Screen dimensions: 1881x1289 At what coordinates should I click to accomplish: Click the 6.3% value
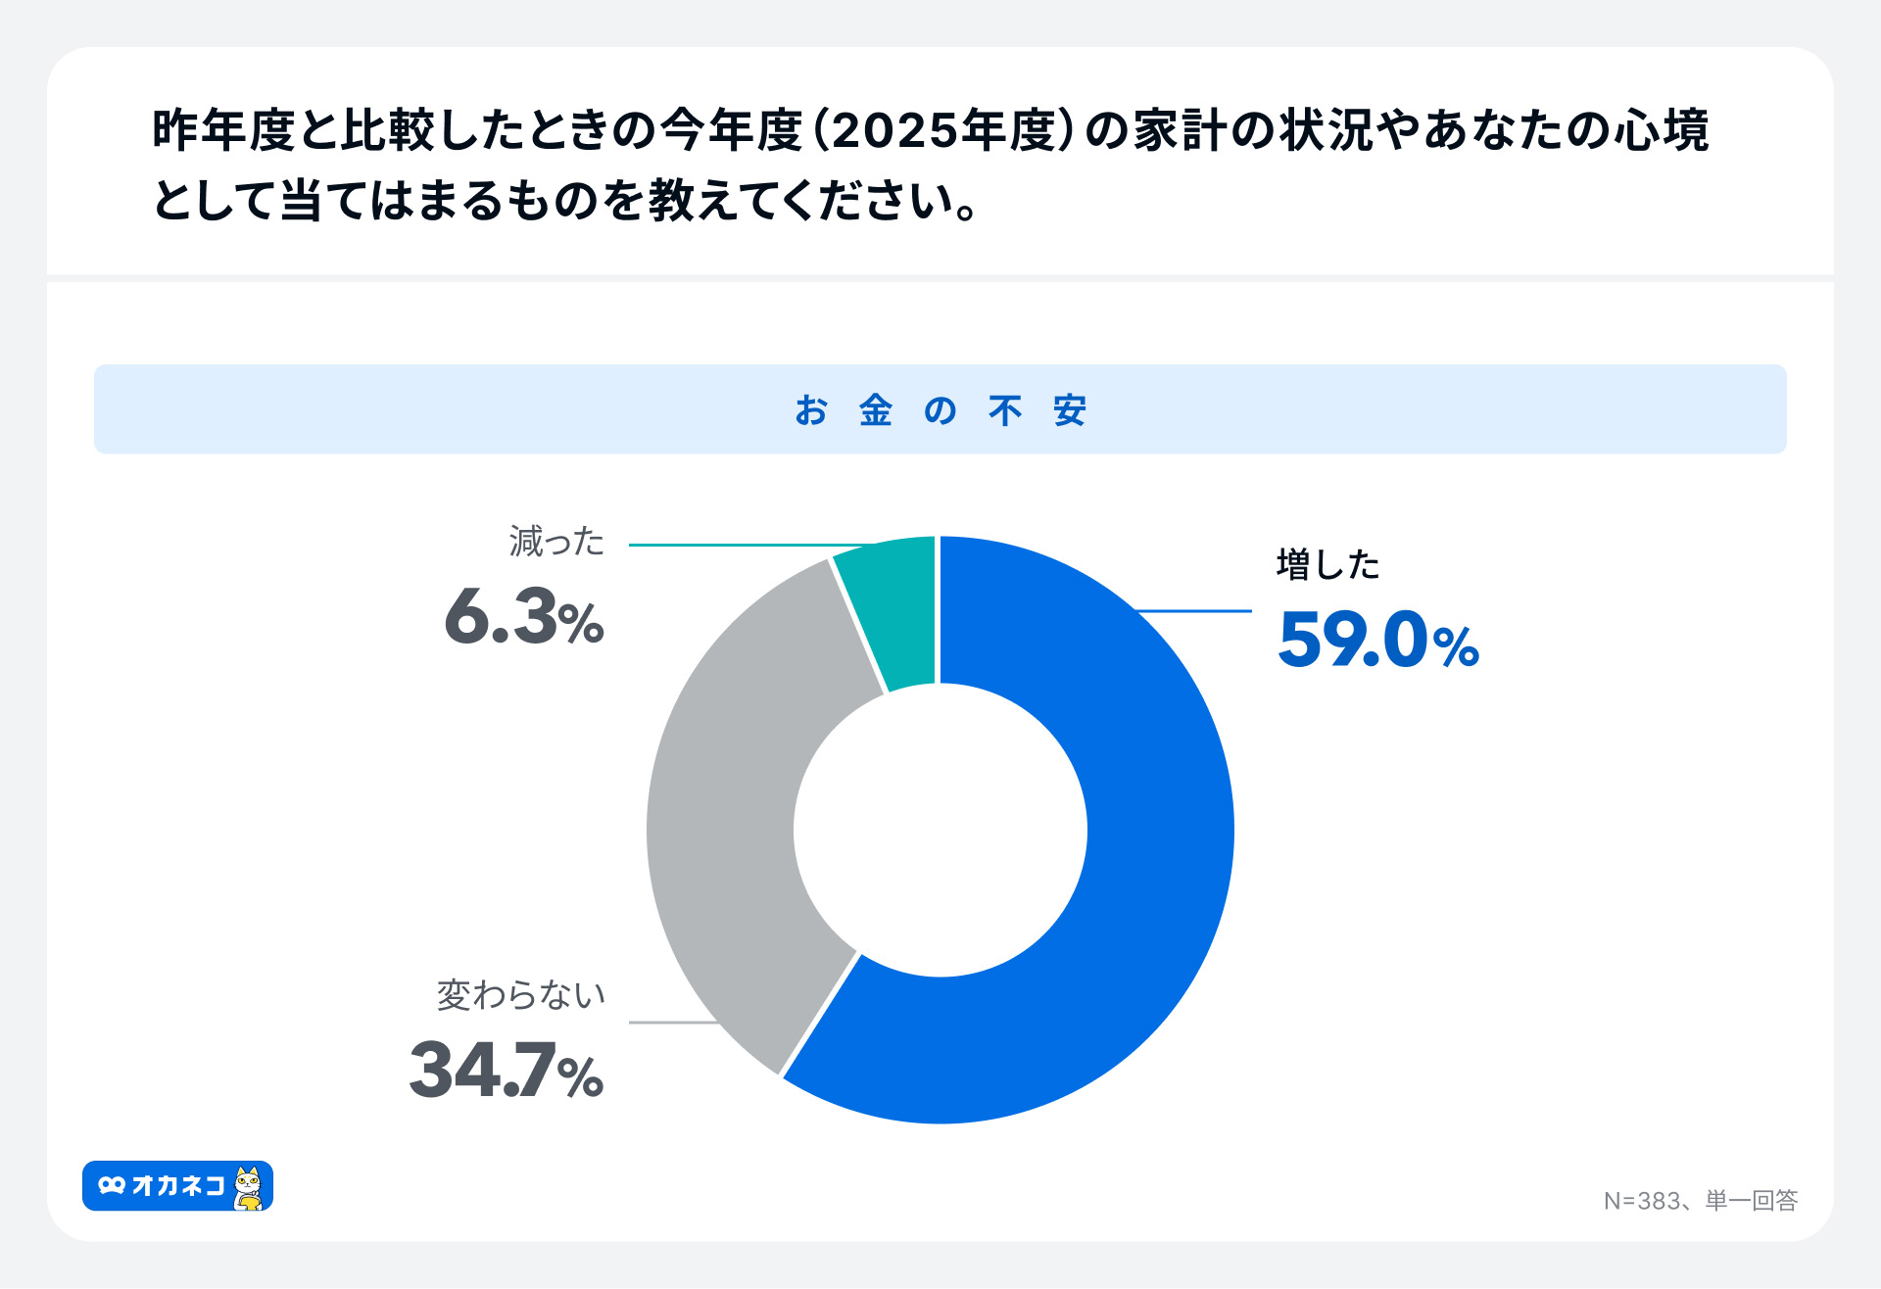tap(524, 617)
